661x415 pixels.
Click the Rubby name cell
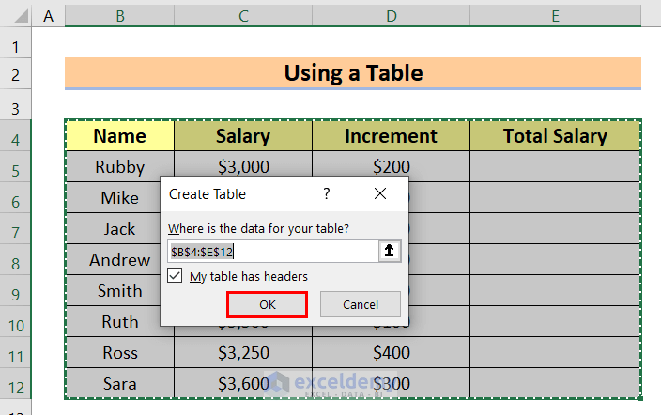pos(120,166)
